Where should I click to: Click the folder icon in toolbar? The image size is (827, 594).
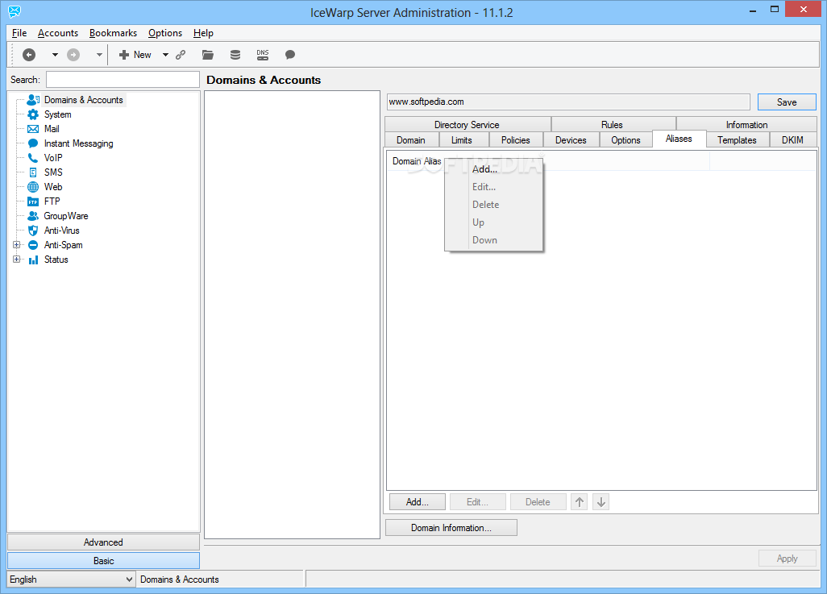pyautogui.click(x=208, y=54)
